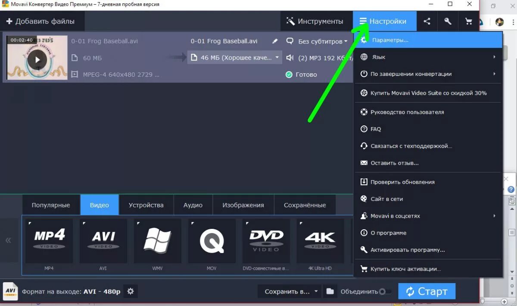Expand По завершении конвертации submenu
Image resolution: width=517 pixels, height=306 pixels.
point(429,74)
